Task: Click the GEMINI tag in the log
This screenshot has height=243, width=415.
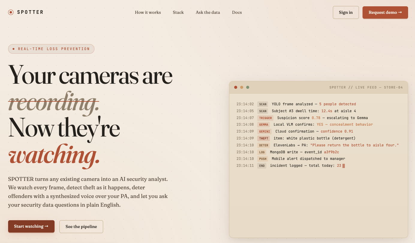Action: (264, 132)
